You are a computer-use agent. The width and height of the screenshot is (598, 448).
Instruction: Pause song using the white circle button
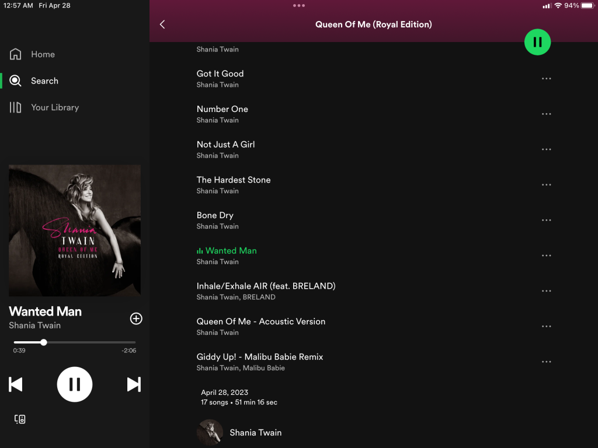[75, 384]
